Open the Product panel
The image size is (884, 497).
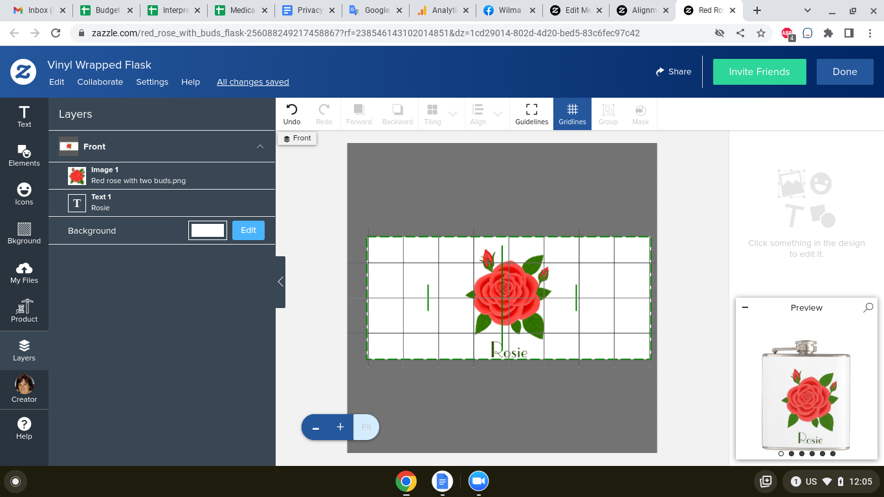click(24, 312)
